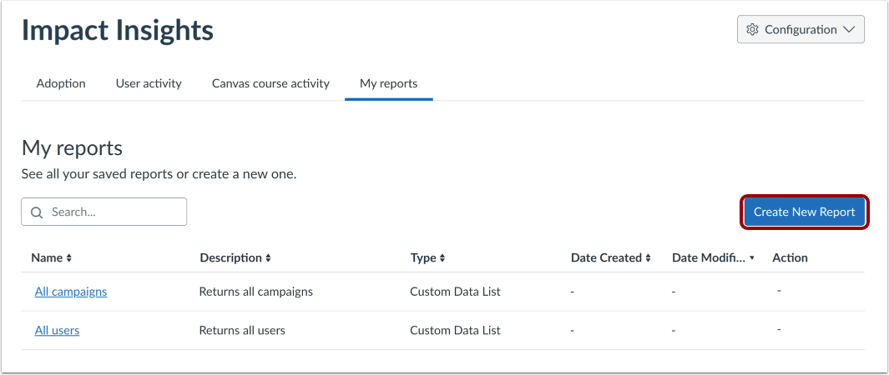Select the My reports tab
The width and height of the screenshot is (889, 375).
(x=388, y=83)
